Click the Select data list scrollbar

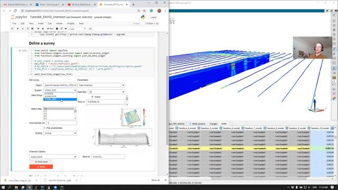75,113
